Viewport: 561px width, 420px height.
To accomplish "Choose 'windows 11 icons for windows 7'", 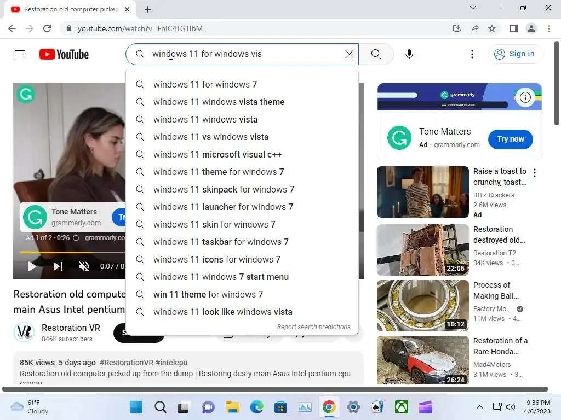I will click(242, 259).
